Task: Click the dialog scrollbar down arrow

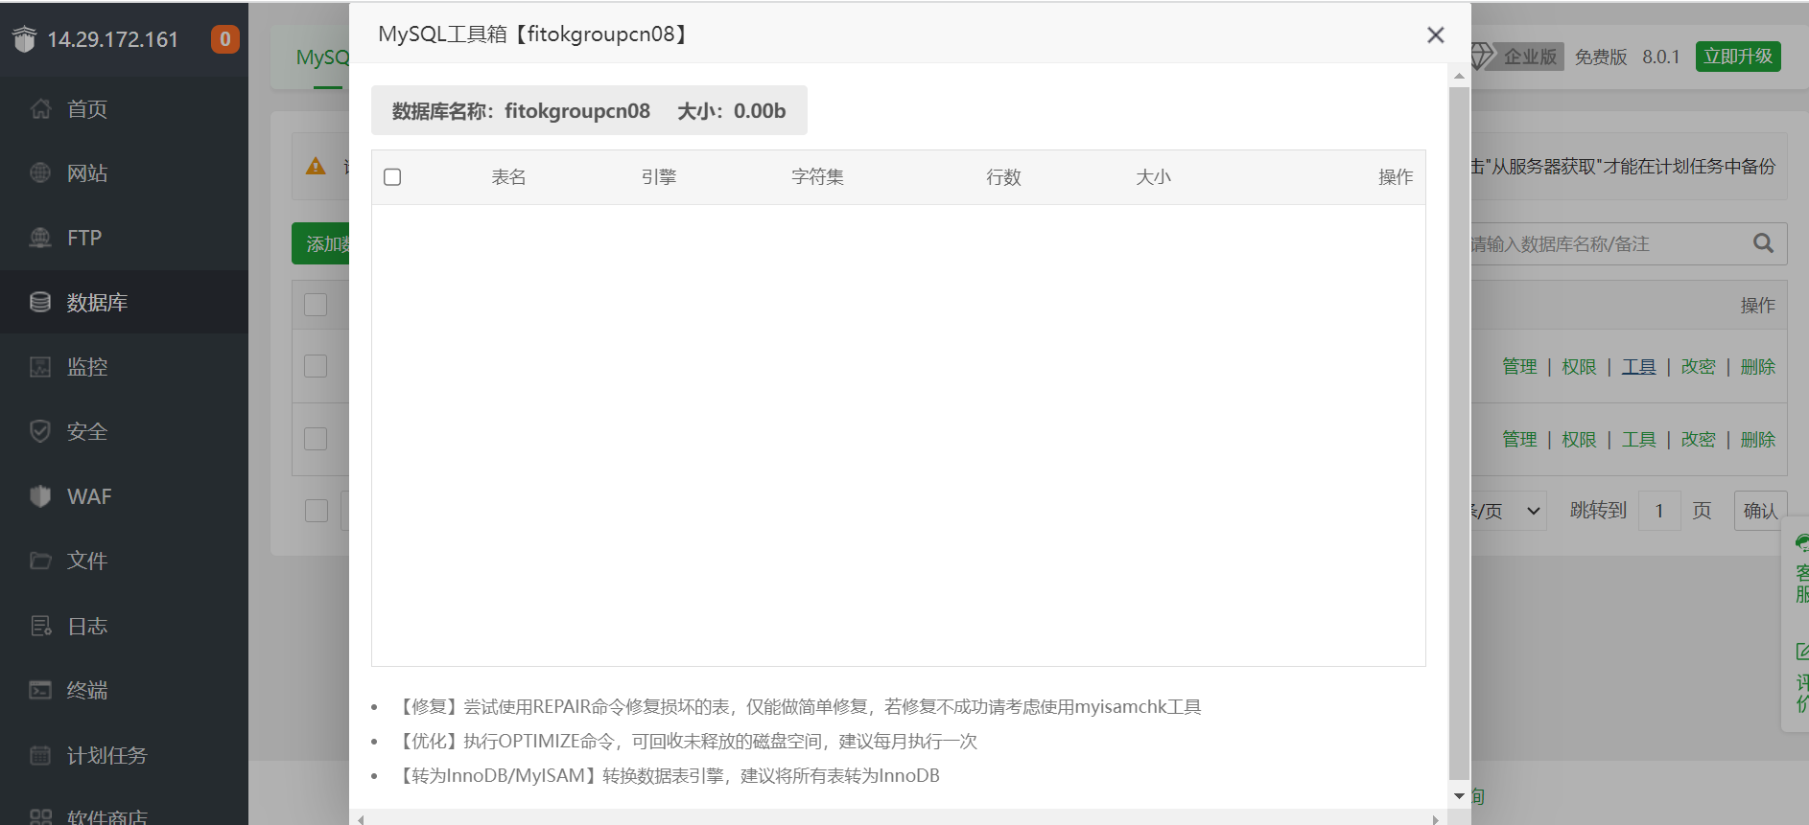Action: [1459, 796]
